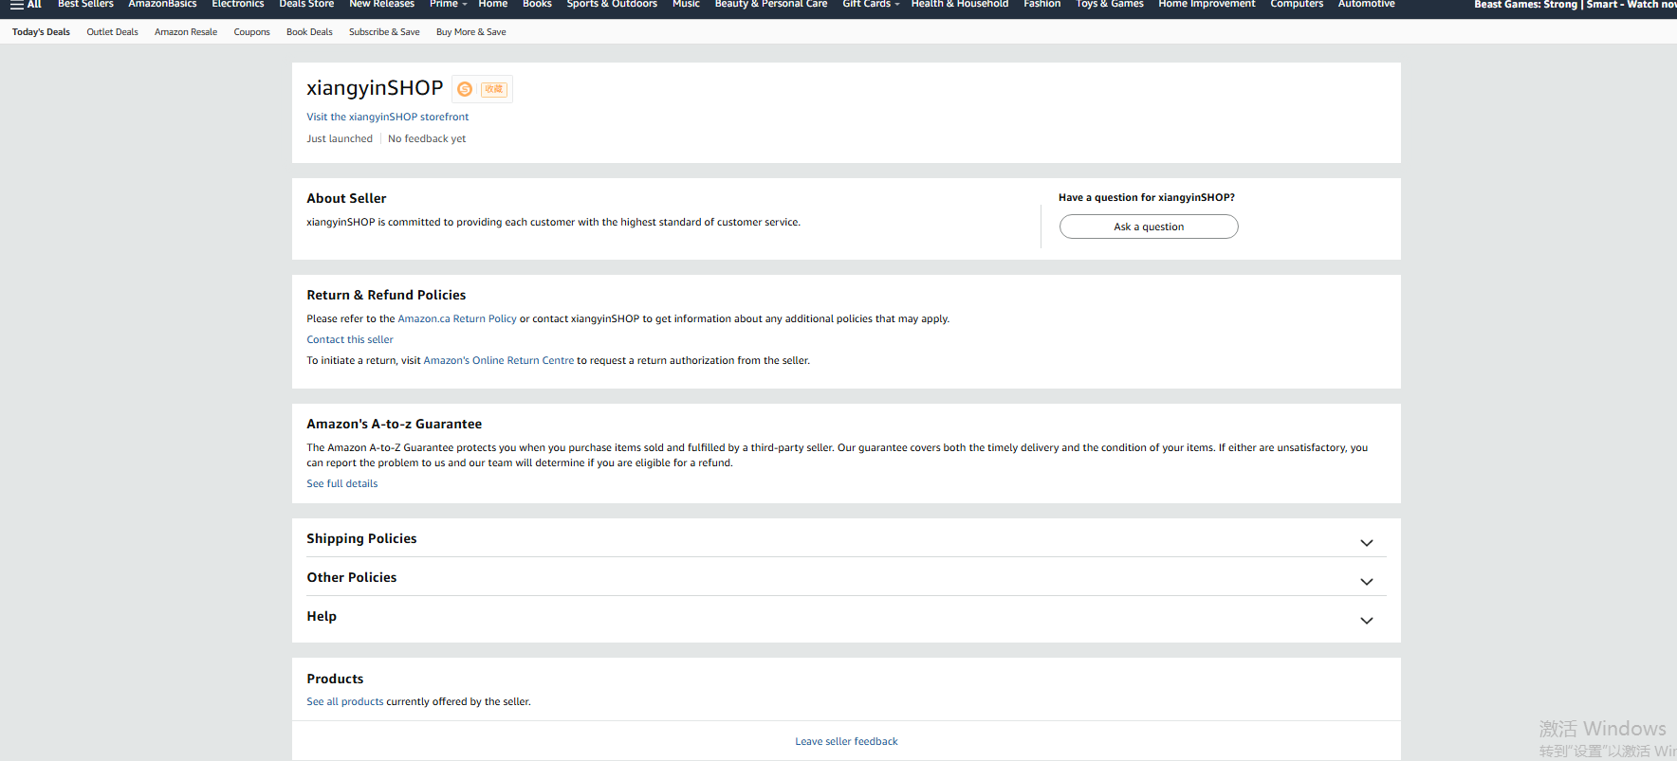
Task: Go to Health & Household
Action: coord(960,5)
